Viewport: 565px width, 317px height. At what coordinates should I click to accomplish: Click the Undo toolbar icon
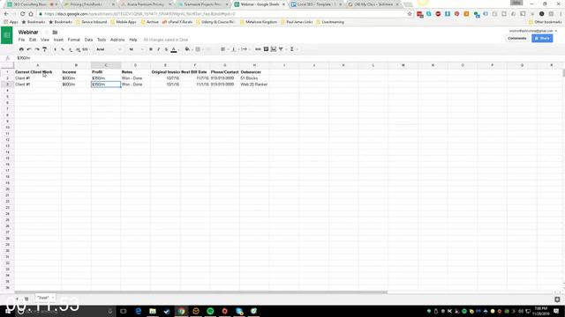coord(29,49)
